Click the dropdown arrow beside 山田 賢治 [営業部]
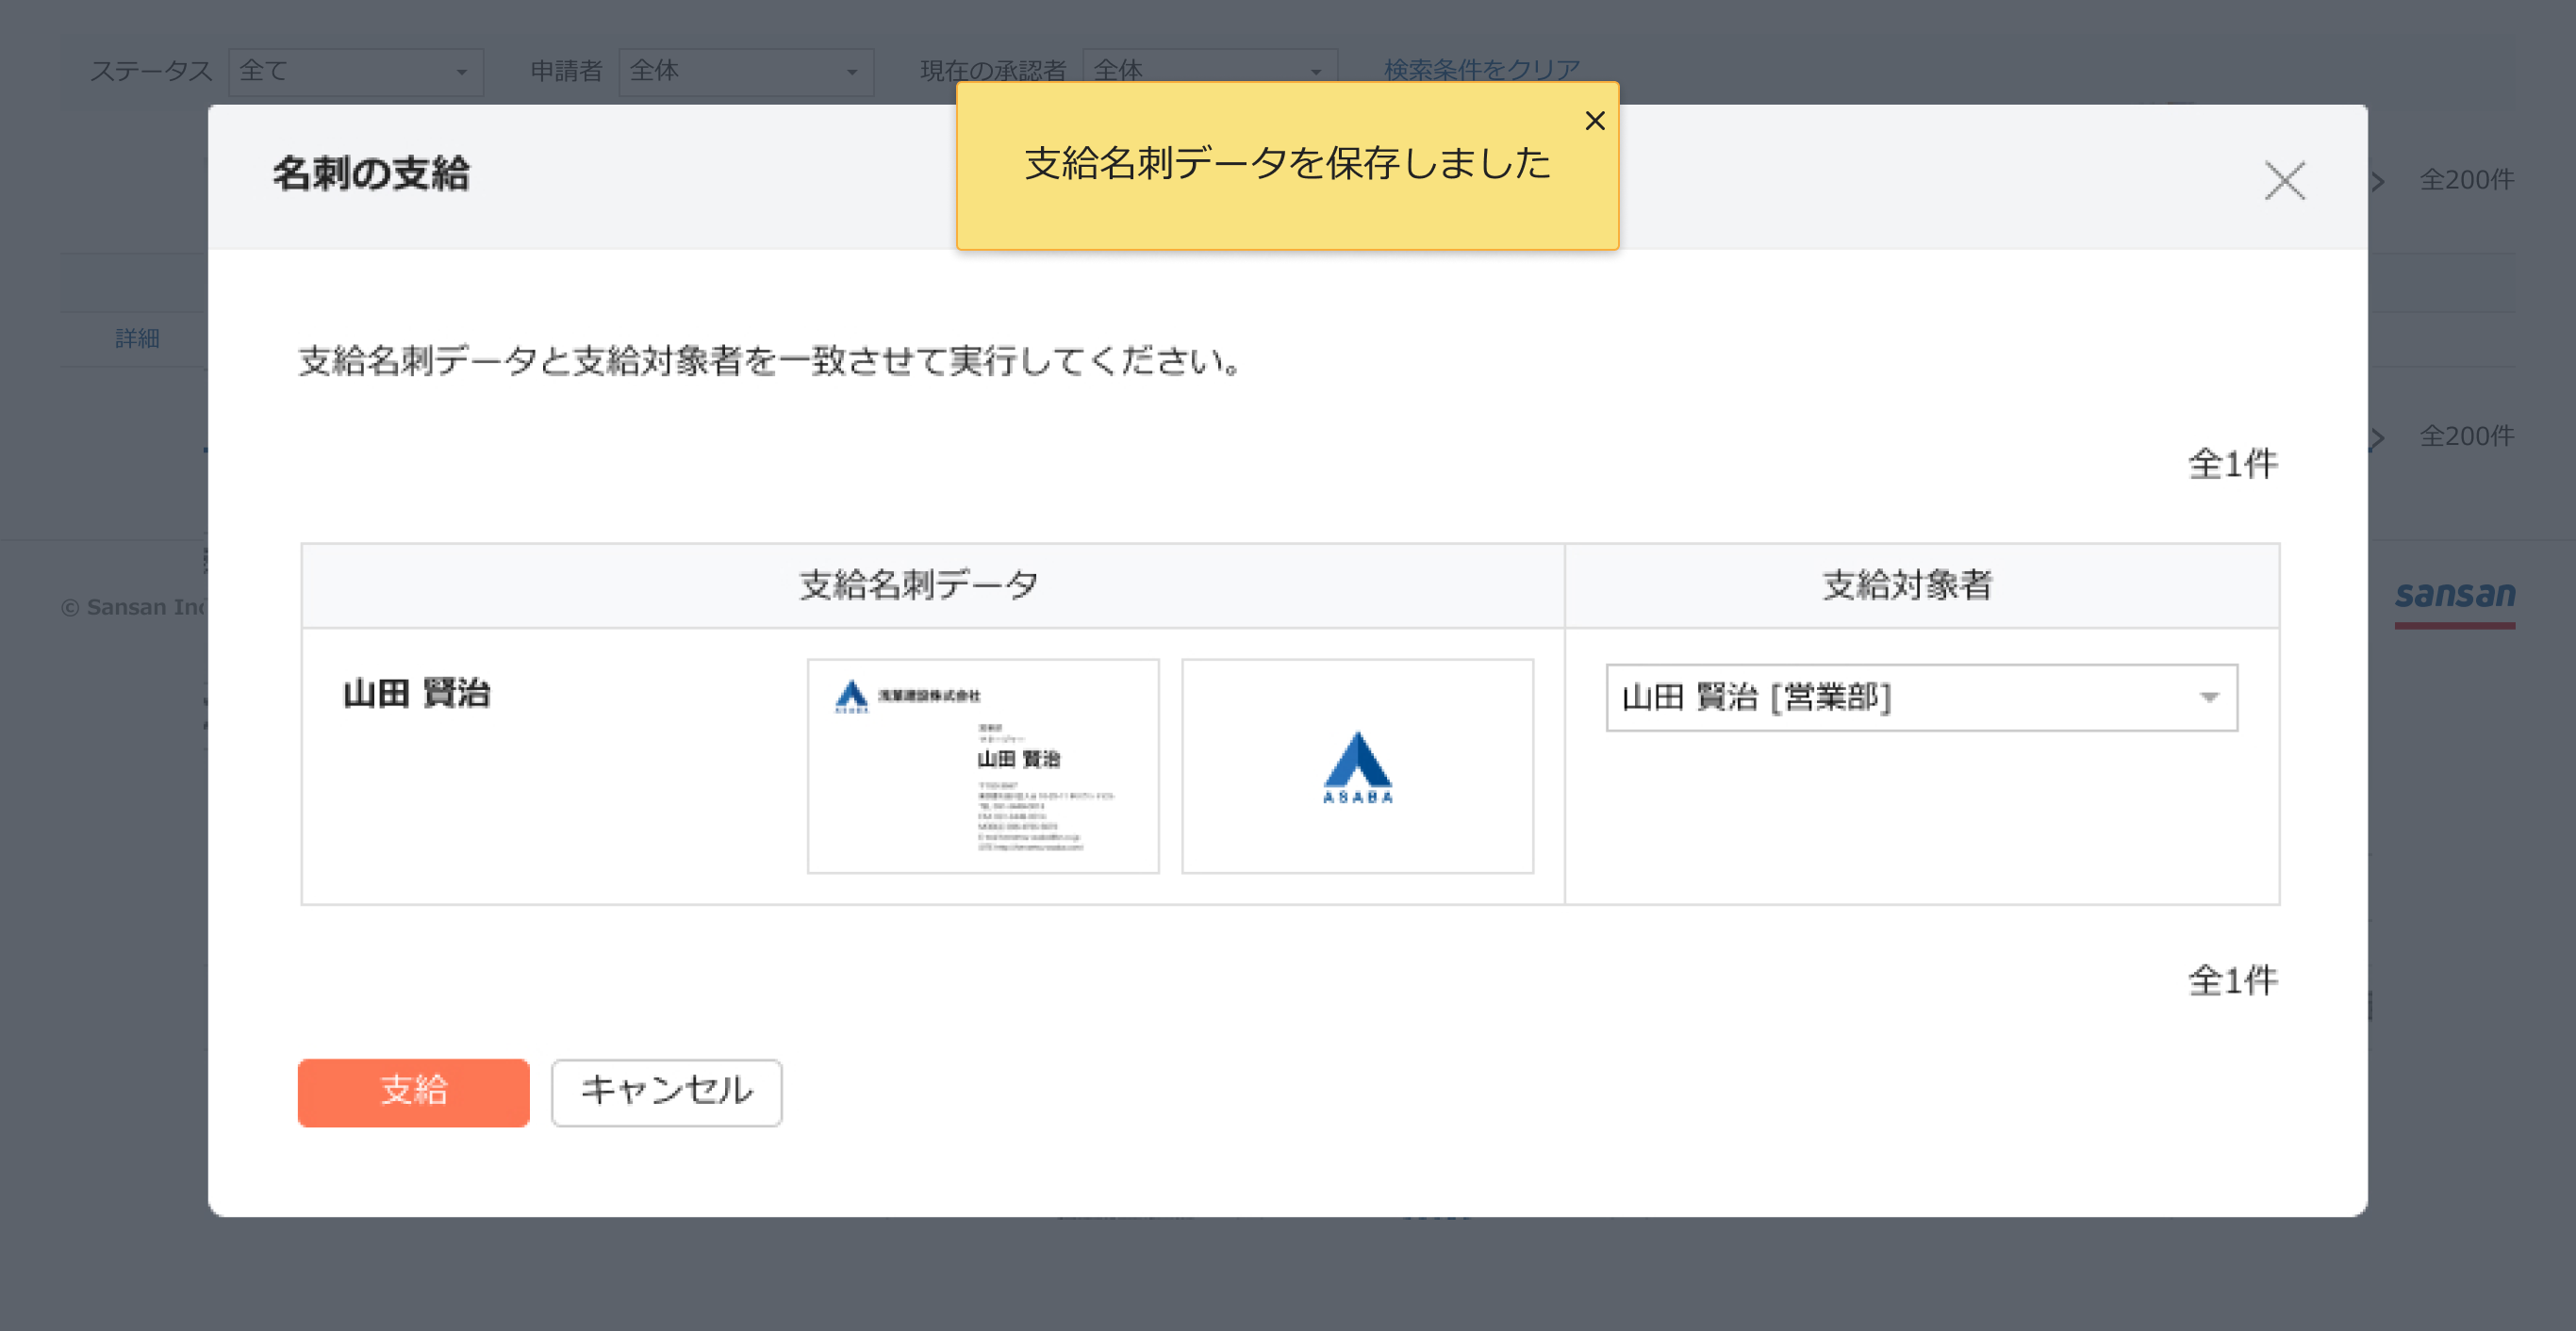The width and height of the screenshot is (2576, 1331). 2208,697
